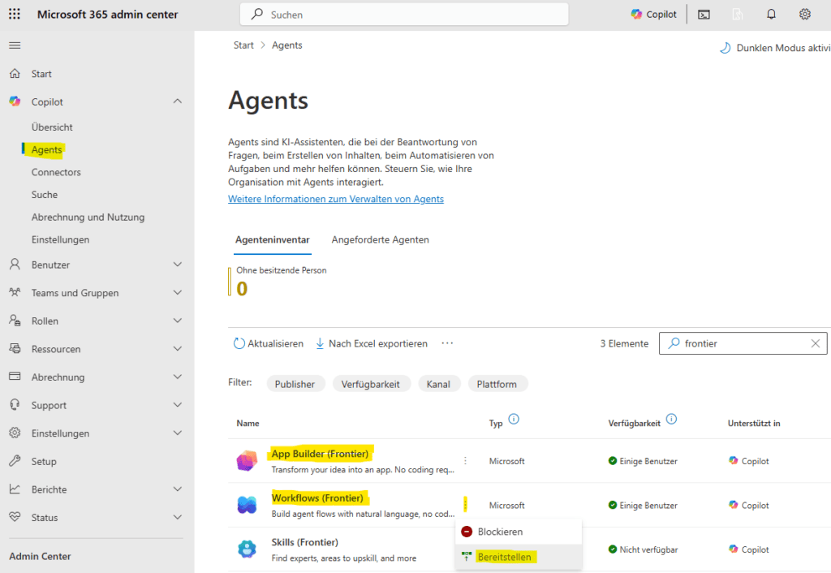
Task: Open the settings gear in header
Action: (x=804, y=15)
